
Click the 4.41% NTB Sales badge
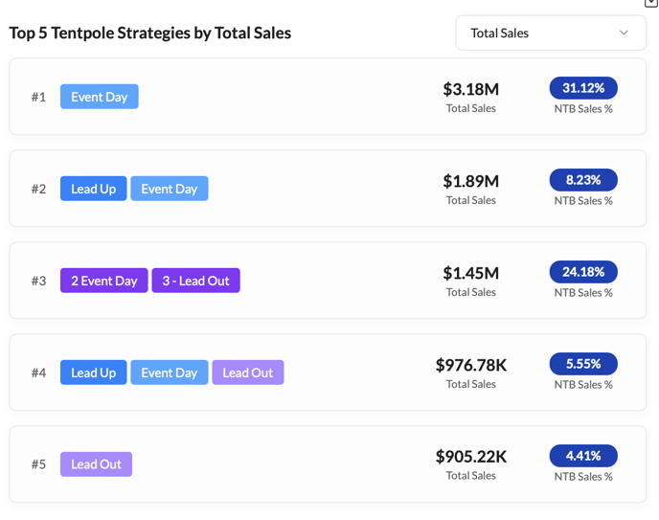pos(583,456)
